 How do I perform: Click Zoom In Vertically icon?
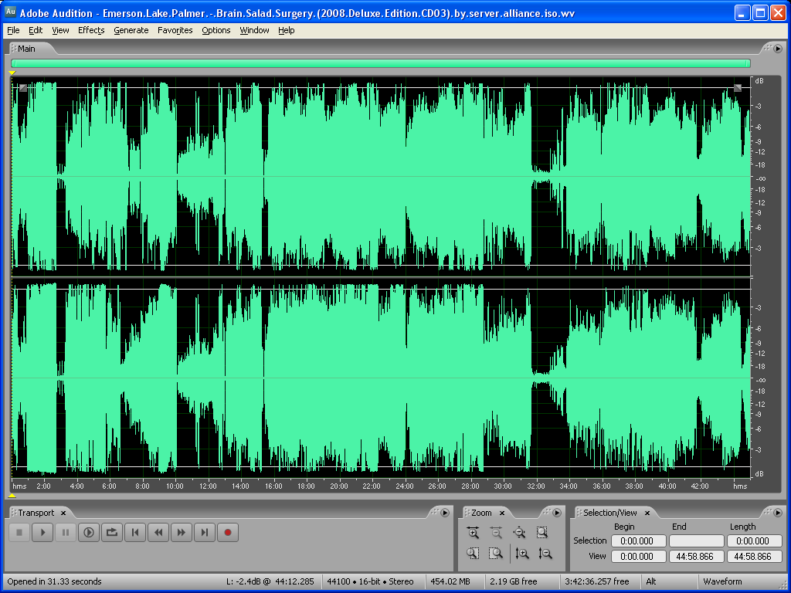[521, 553]
